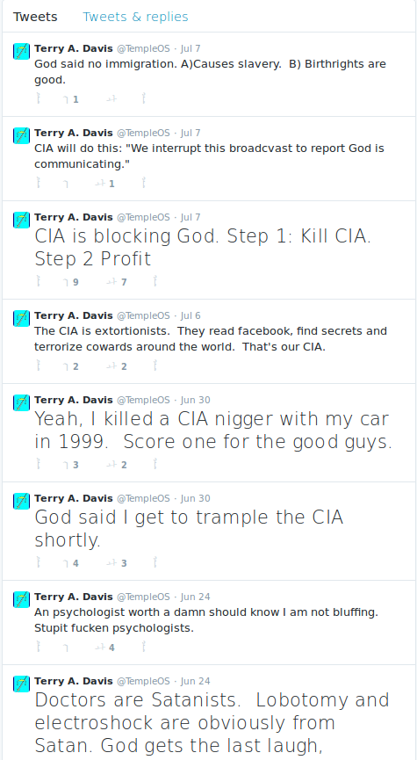Reply to the "Stupit fucken psychologists" tweet
This screenshot has width=417, height=760.
point(39,647)
